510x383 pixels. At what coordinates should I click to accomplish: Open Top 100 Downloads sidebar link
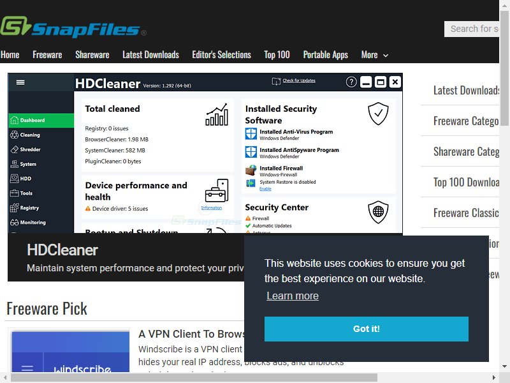[466, 182]
